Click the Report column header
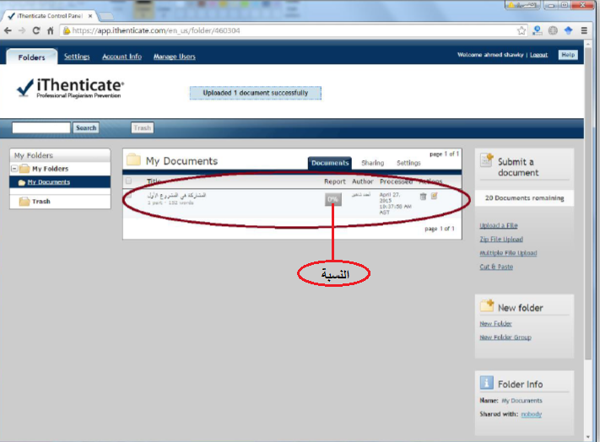This screenshot has width=600, height=442. (x=335, y=181)
